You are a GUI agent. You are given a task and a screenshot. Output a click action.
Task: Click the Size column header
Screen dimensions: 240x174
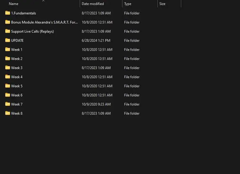pyautogui.click(x=162, y=4)
